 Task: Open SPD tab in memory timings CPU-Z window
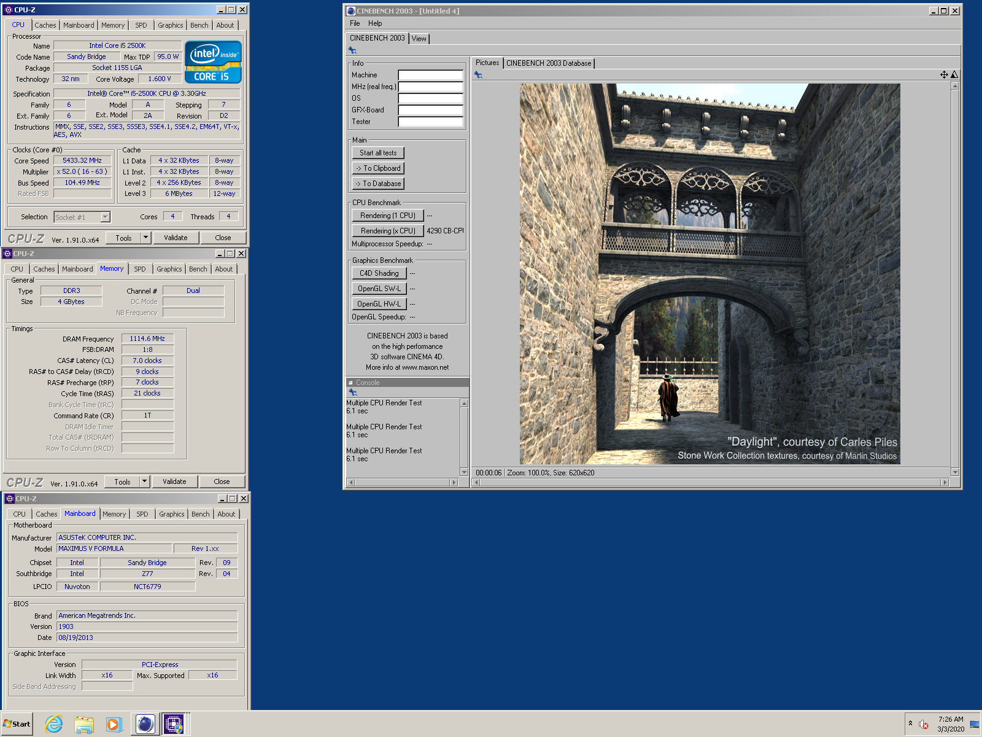[140, 269]
